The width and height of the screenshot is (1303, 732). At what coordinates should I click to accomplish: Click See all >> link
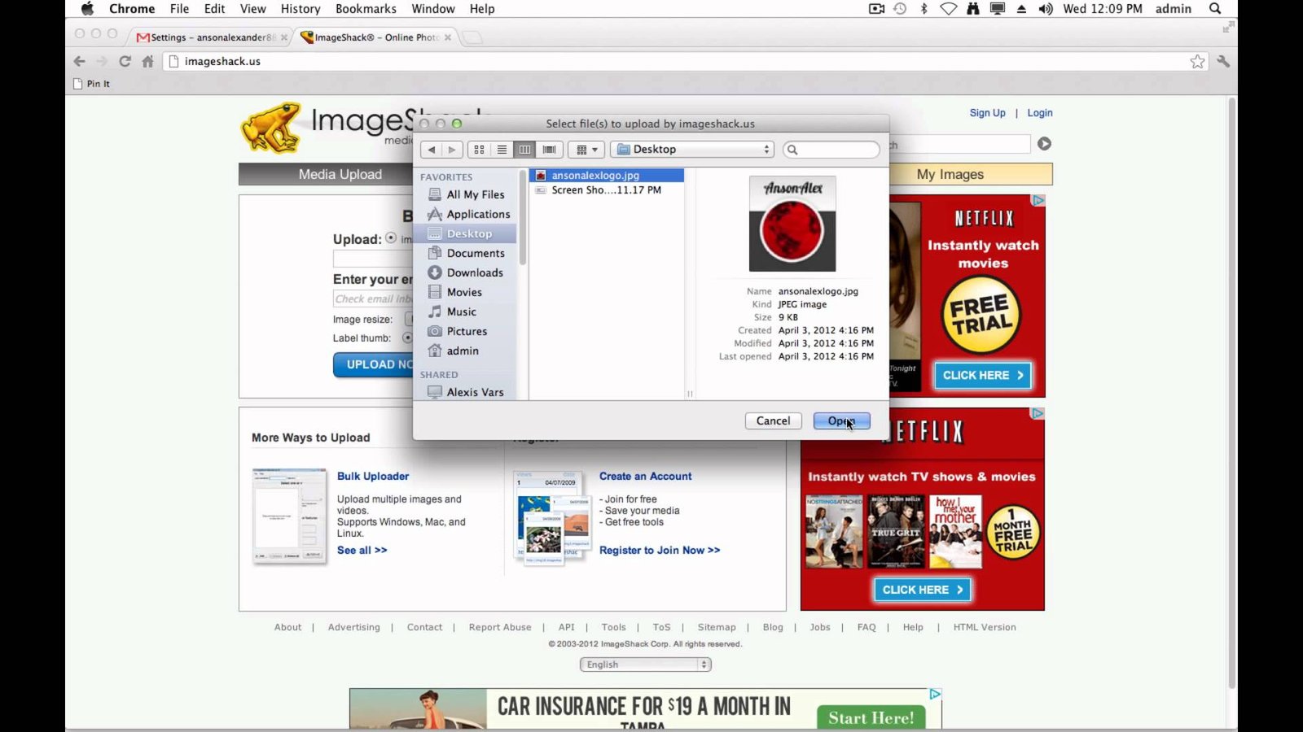tap(362, 551)
